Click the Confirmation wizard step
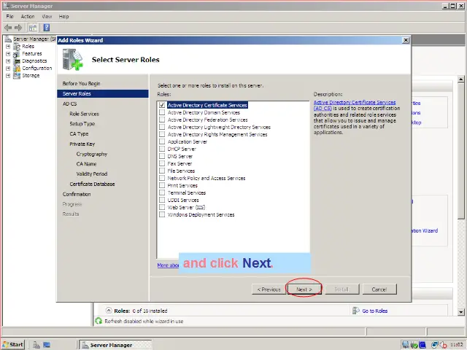 pyautogui.click(x=77, y=194)
